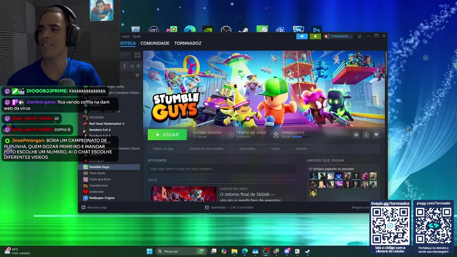Open Página na loja link
Image resolution: width=457 pixels, height=257 pixels.
[163, 148]
